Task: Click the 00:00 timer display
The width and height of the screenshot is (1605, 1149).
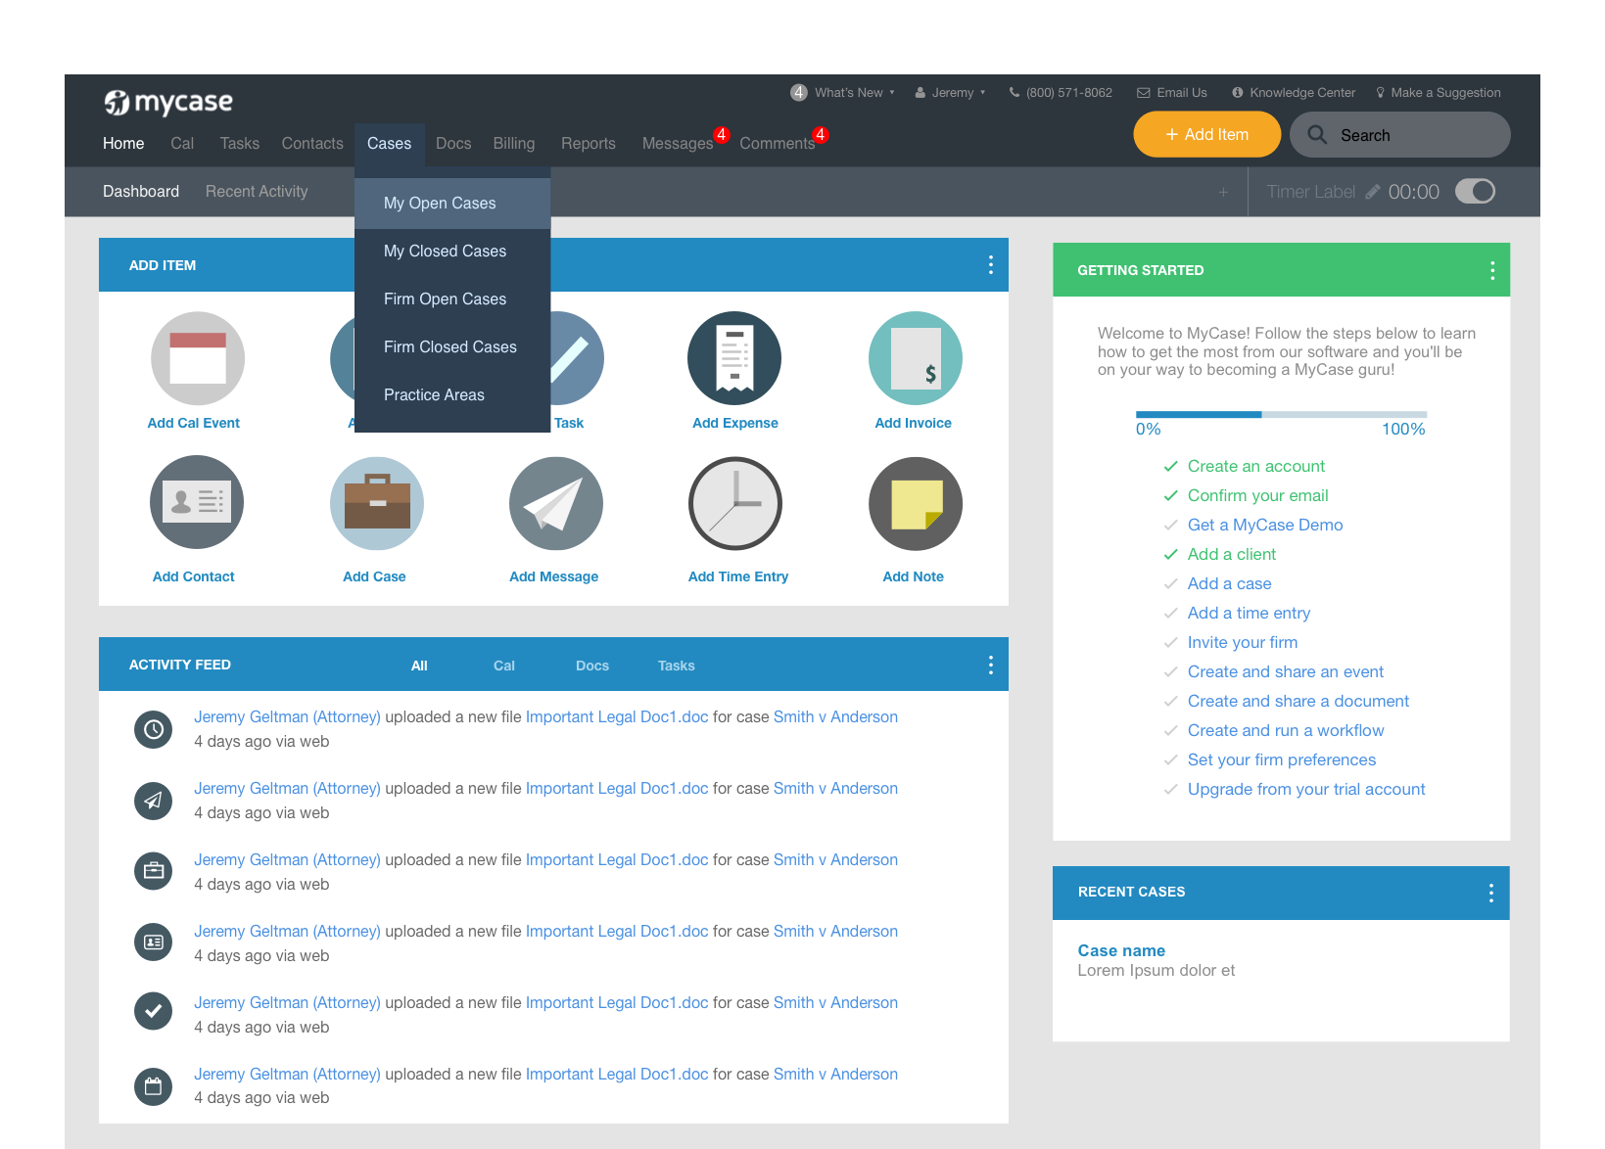Action: point(1414,192)
